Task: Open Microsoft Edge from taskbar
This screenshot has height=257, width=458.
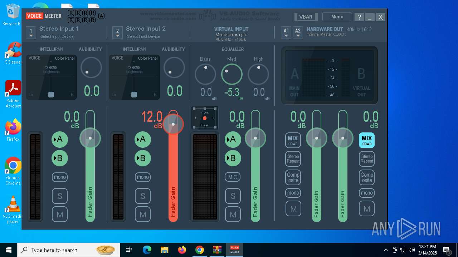Action: coord(147,250)
